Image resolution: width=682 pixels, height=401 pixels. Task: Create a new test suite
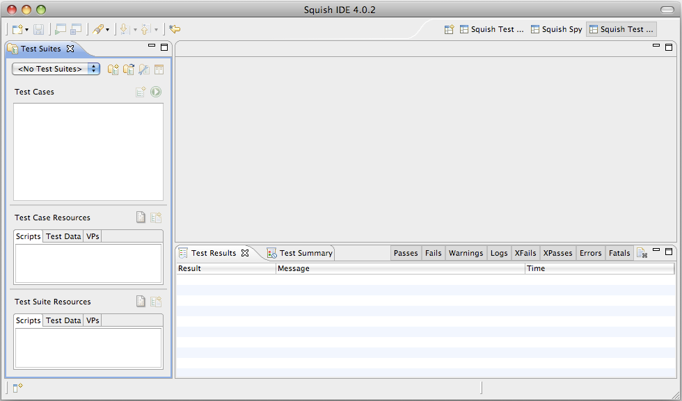coord(113,69)
